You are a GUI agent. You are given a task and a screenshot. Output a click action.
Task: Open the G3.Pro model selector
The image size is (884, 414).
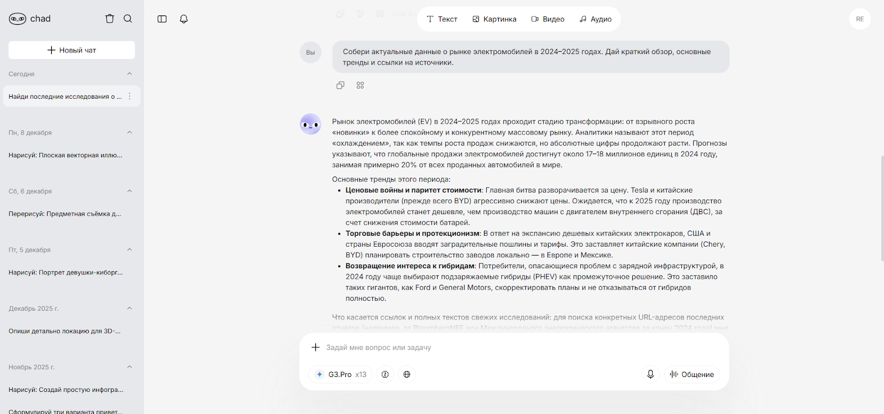pyautogui.click(x=340, y=374)
